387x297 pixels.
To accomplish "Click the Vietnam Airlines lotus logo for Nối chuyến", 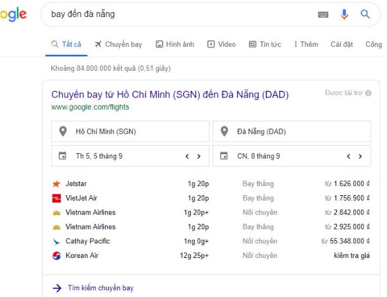I will tap(56, 213).
